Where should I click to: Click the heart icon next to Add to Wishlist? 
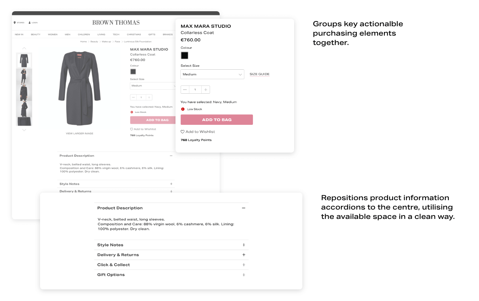182,132
